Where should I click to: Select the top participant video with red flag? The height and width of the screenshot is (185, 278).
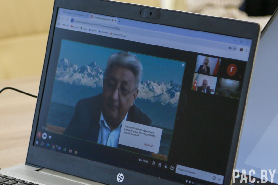tap(208, 65)
